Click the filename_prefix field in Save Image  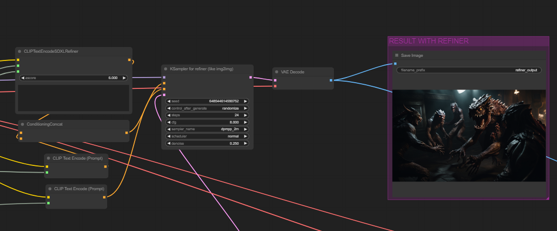[x=468, y=70]
